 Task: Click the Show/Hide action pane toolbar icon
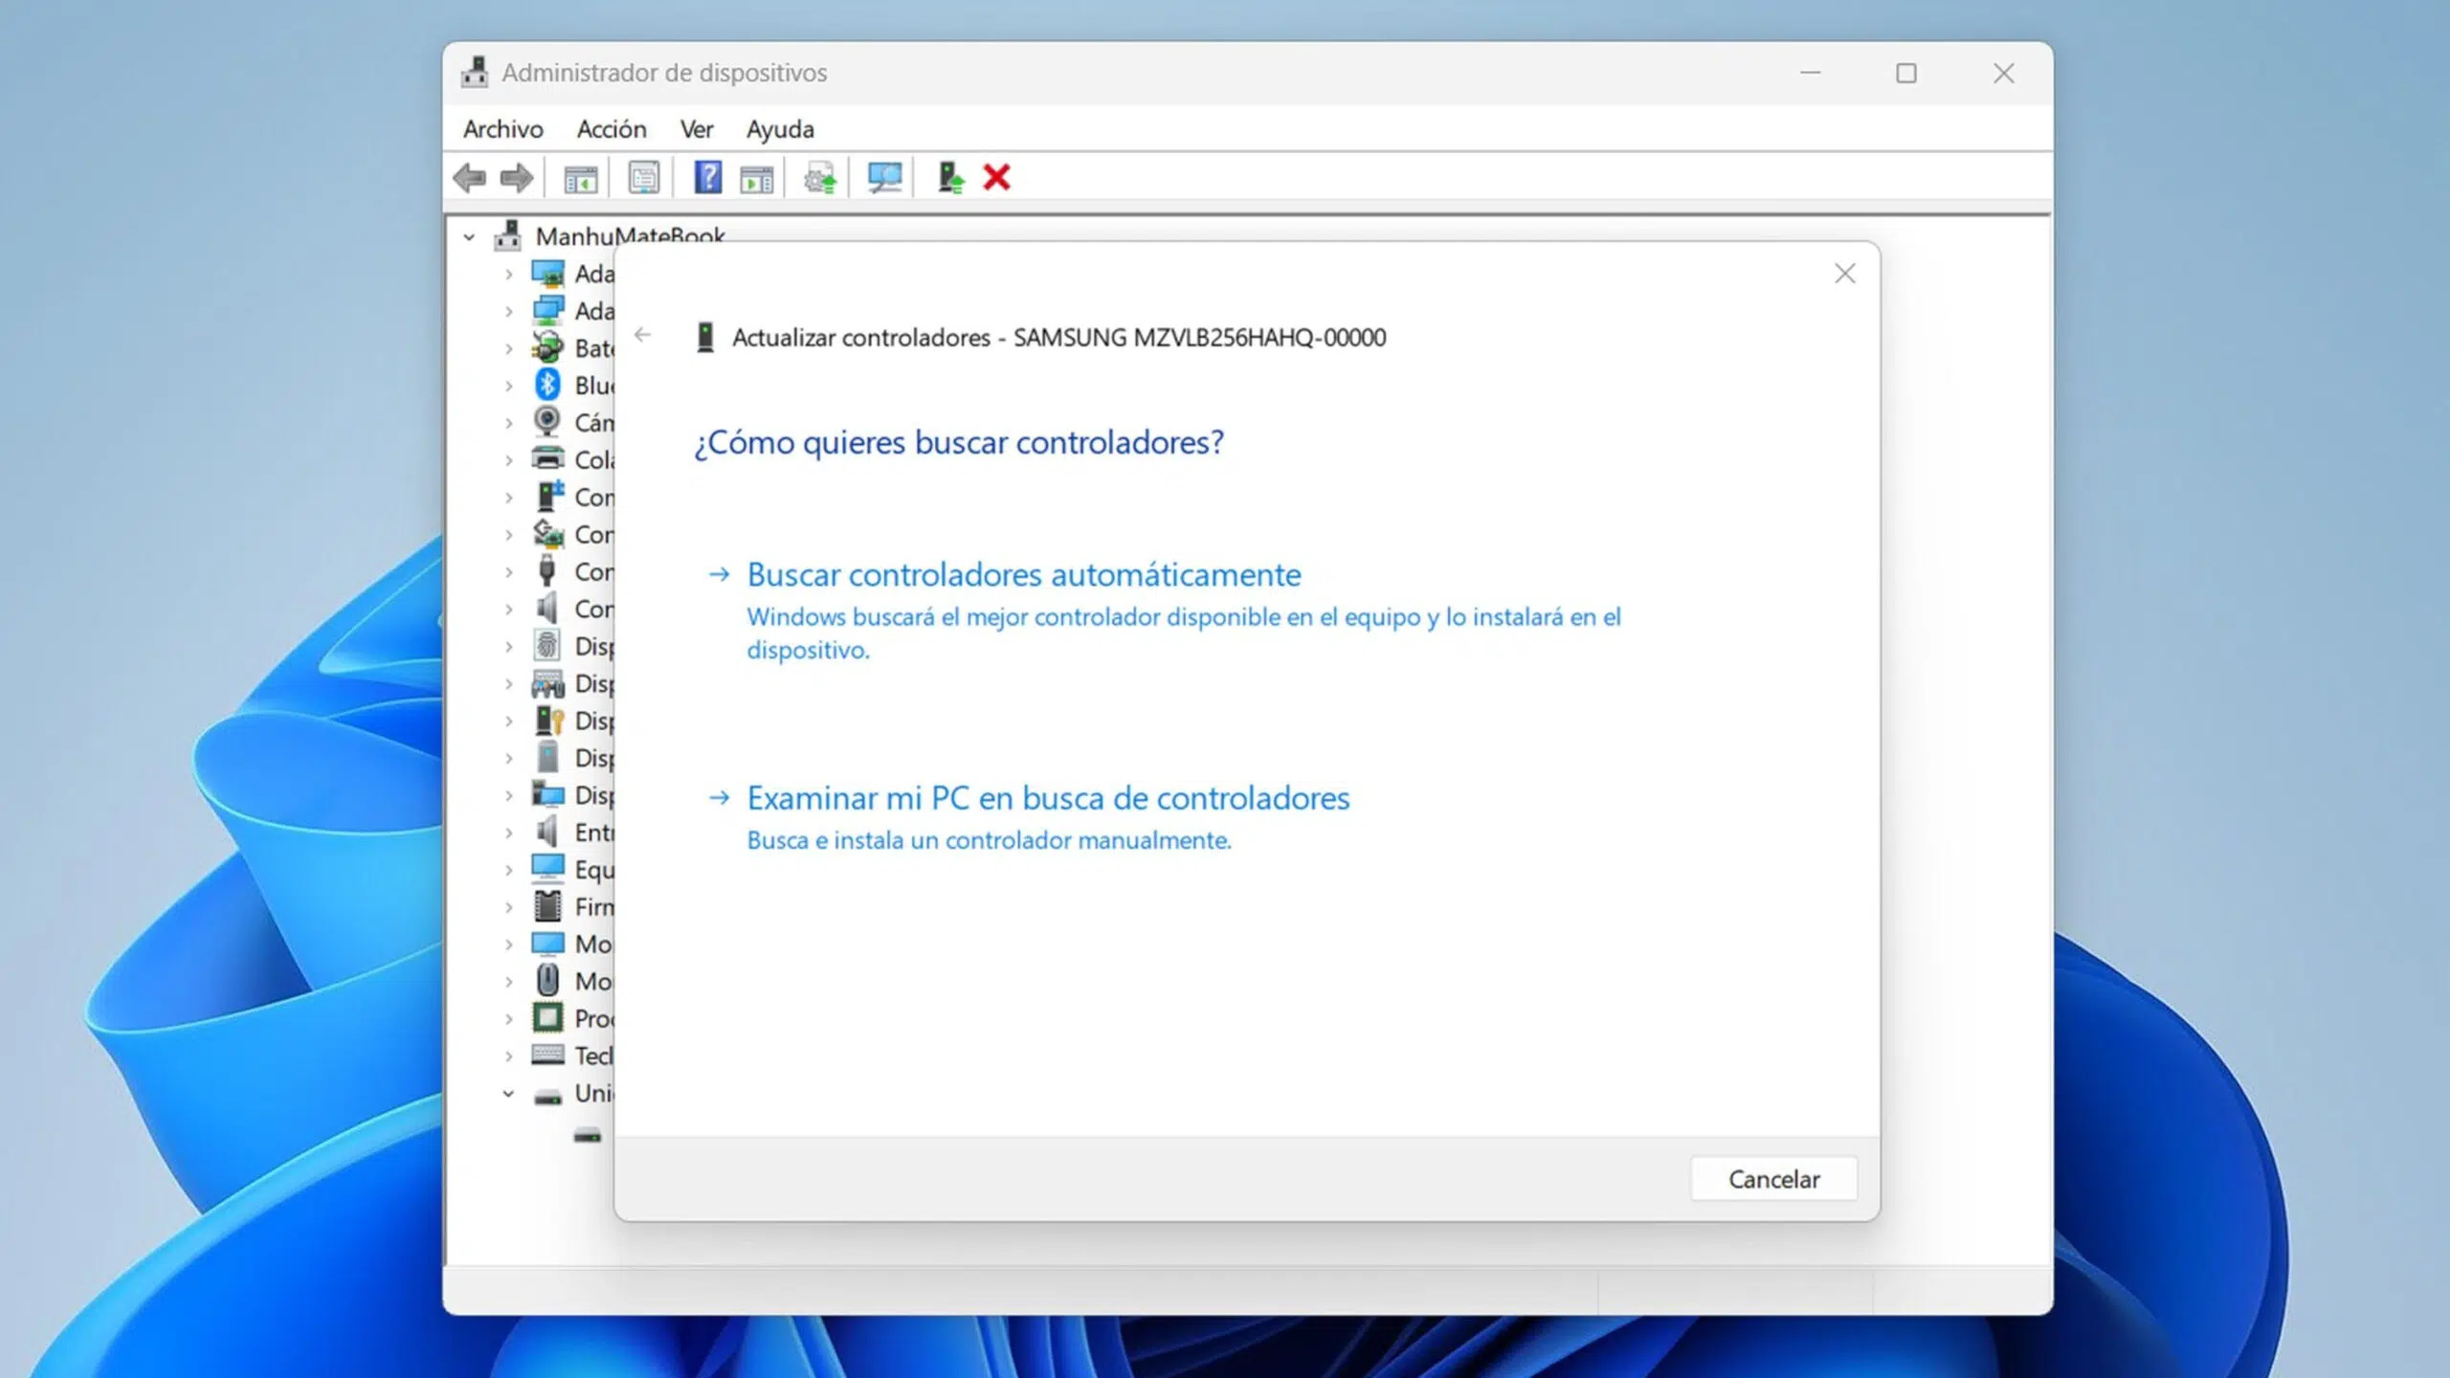756,178
